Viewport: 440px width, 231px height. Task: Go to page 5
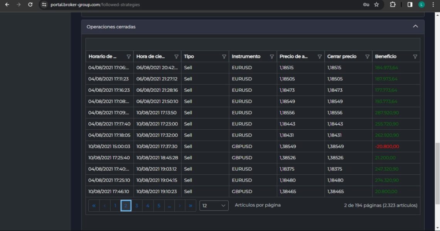[158, 206]
